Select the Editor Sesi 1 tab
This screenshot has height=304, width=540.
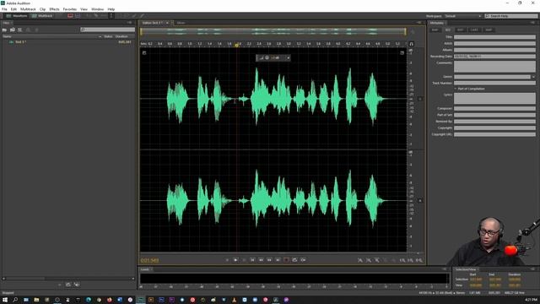(154, 23)
